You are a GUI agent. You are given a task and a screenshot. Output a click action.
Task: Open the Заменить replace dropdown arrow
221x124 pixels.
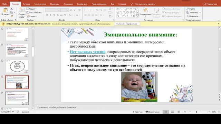point(200,12)
